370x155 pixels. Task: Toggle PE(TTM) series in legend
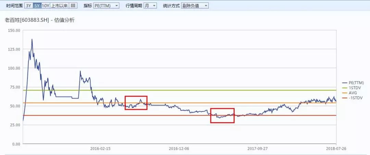point(353,83)
